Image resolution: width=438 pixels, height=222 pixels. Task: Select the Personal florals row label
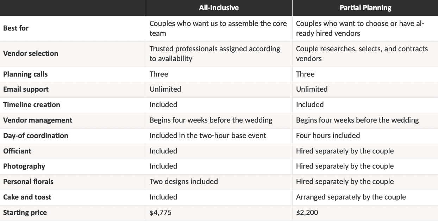click(29, 182)
